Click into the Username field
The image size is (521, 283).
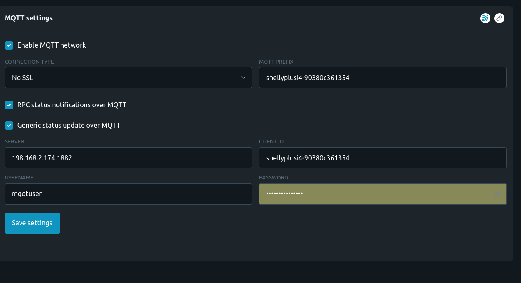(128, 194)
